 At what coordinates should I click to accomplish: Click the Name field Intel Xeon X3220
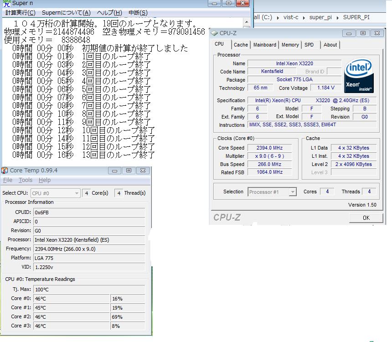click(x=294, y=63)
